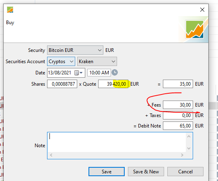Click the Quote price field
Screen dimensions: 218x181
click(113, 84)
